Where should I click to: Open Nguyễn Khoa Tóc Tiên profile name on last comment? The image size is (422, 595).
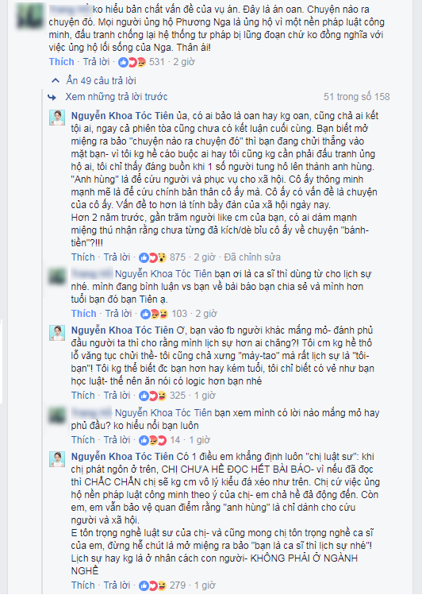click(x=122, y=457)
